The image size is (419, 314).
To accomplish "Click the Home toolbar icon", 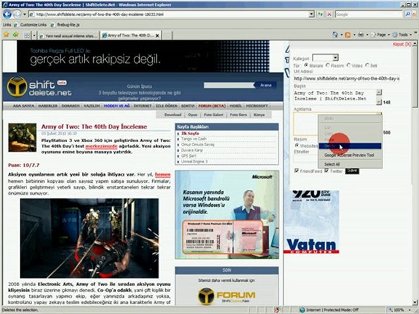I will pos(335,35).
